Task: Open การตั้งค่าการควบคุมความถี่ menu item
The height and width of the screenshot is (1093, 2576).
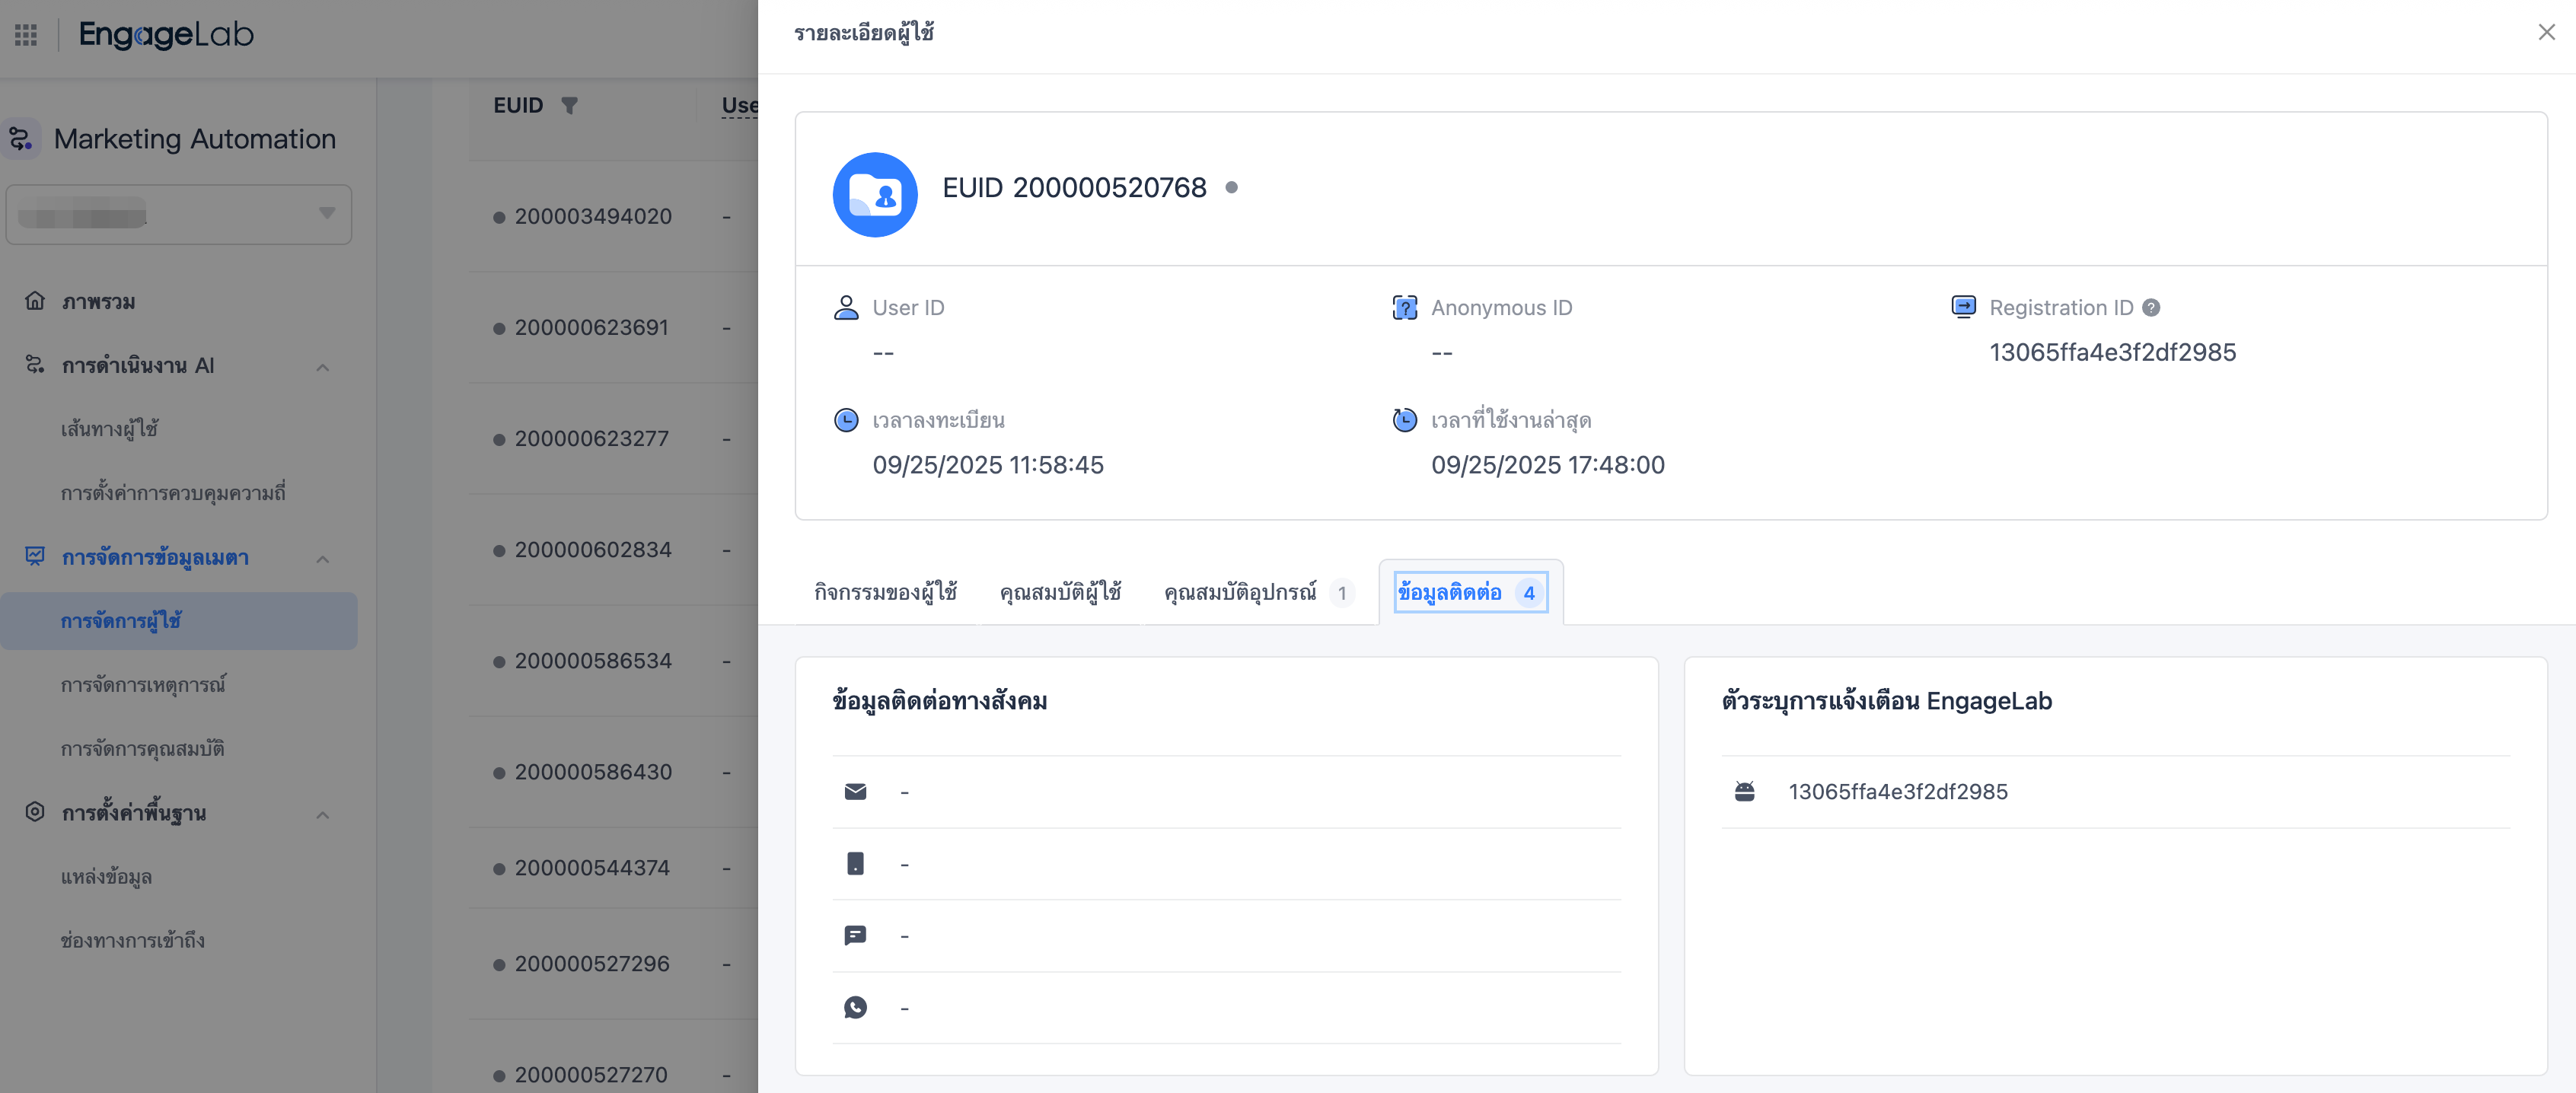Action: pyautogui.click(x=173, y=493)
